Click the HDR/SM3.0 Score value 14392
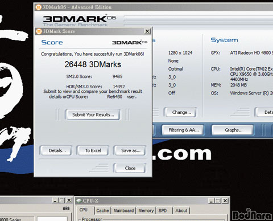The image size is (273, 221). (x=119, y=87)
